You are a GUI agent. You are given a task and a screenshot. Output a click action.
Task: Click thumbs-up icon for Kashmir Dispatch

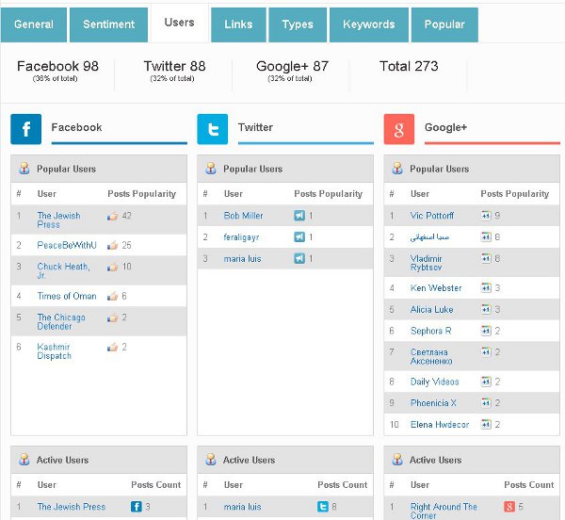click(113, 347)
